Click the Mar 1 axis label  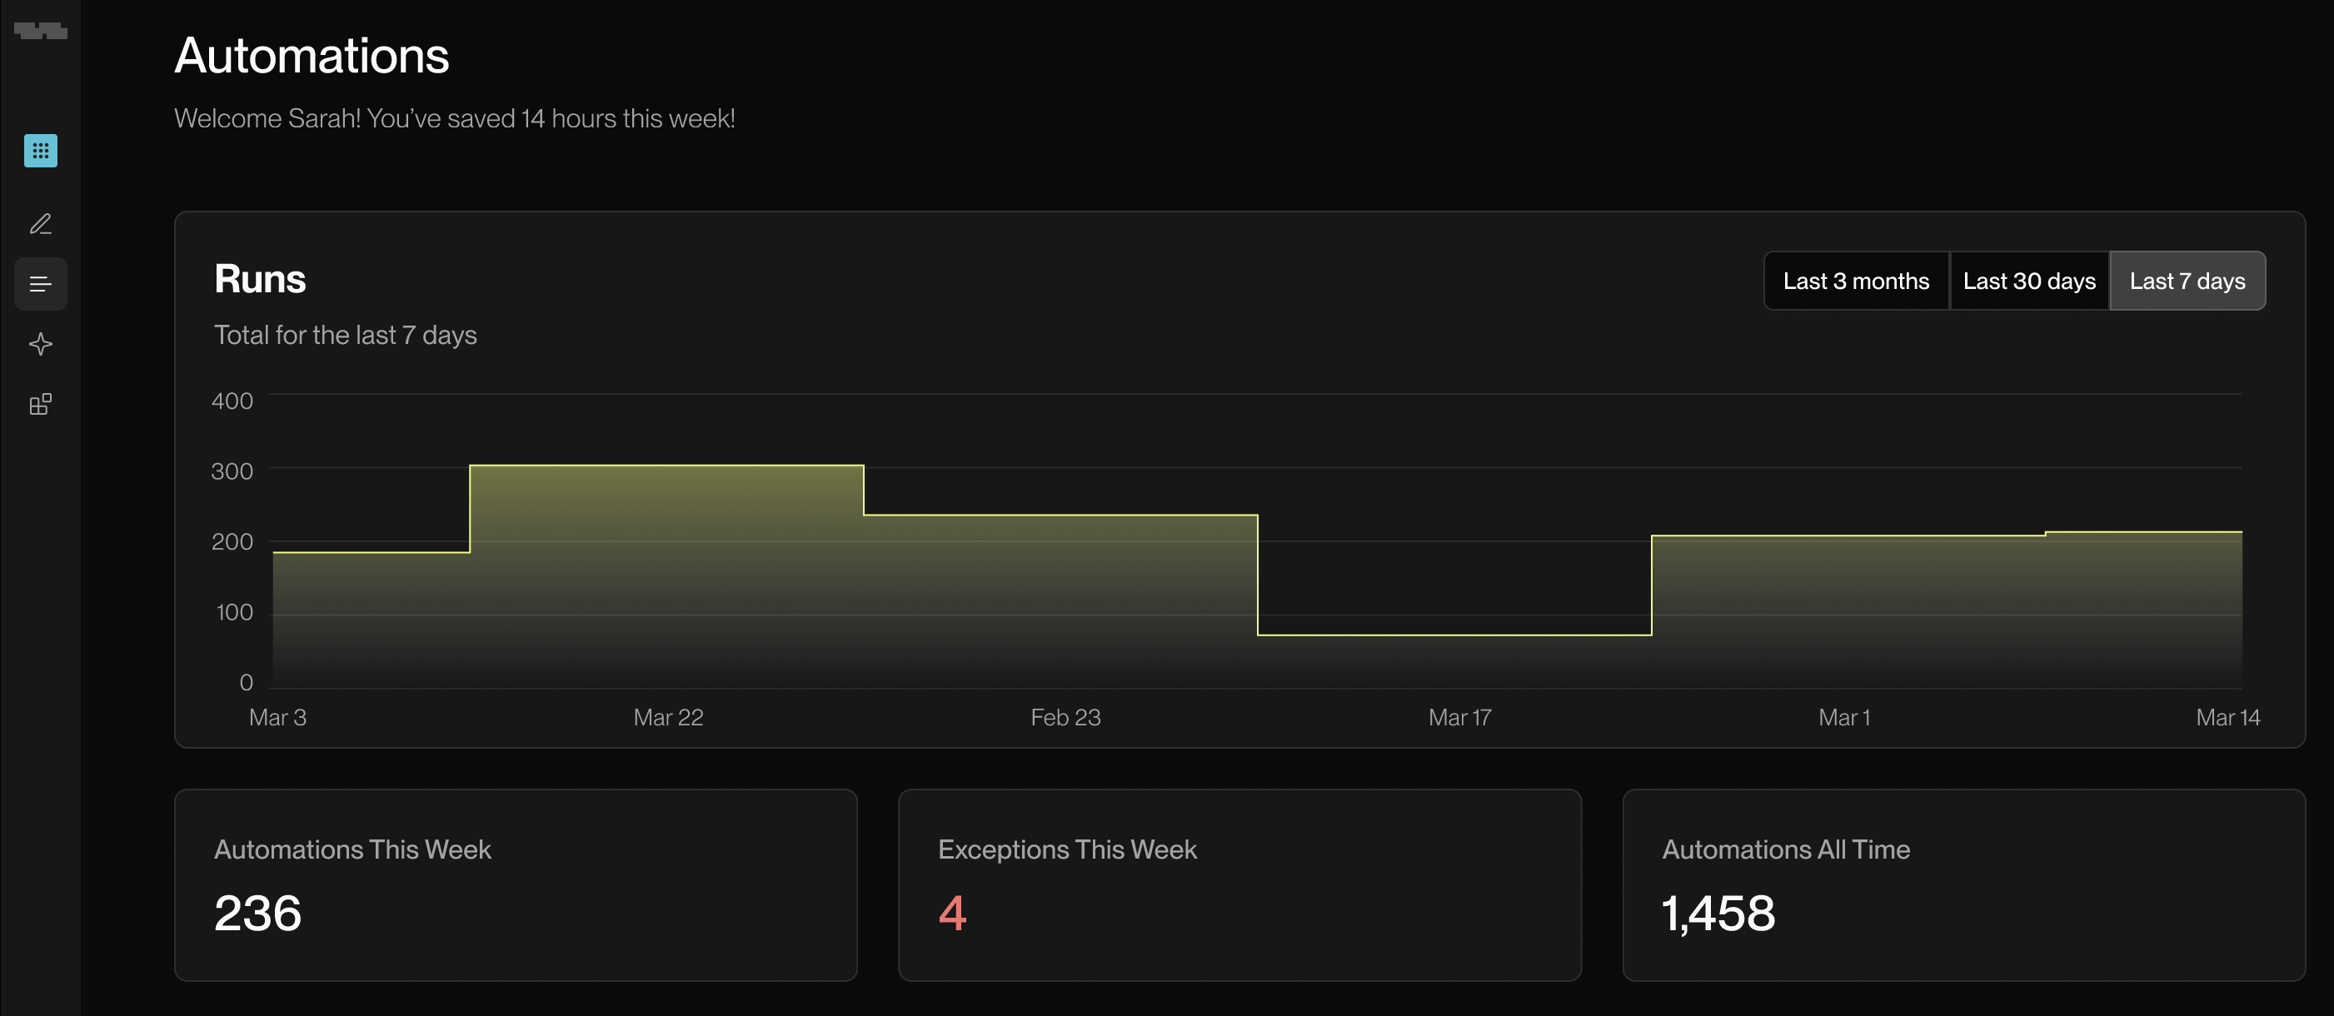[x=1843, y=717]
